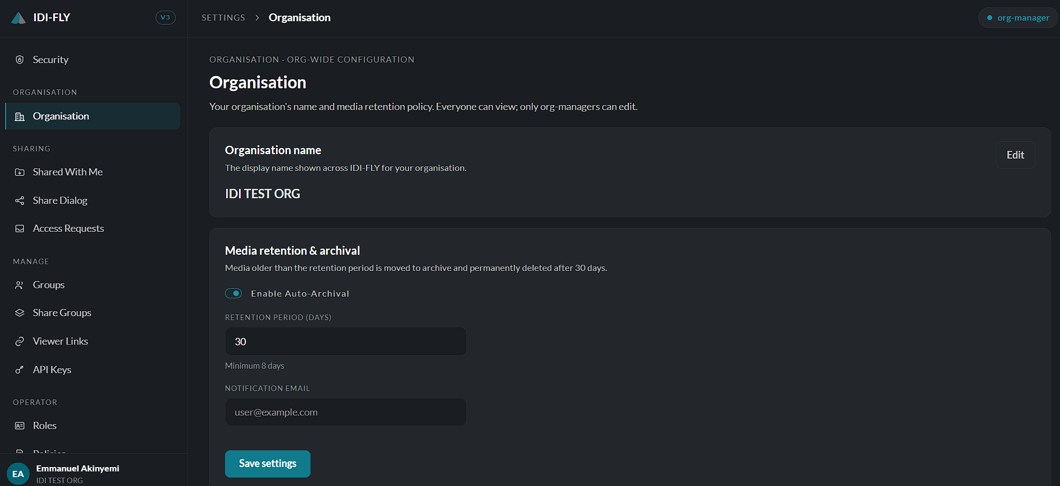Screen dimensions: 1060x486
Task: Go to Share Dialog
Action: click(92, 201)
